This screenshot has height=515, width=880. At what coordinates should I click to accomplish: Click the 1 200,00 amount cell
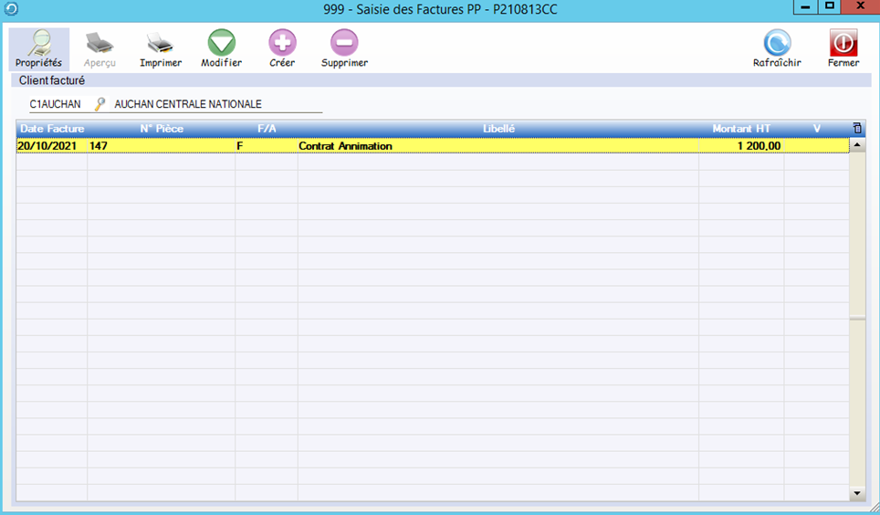[x=741, y=146]
